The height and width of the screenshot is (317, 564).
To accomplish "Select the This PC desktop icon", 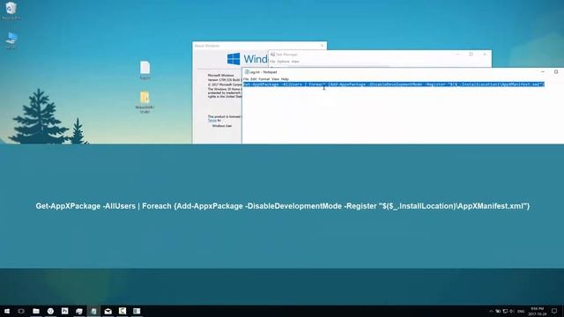I will (11, 40).
